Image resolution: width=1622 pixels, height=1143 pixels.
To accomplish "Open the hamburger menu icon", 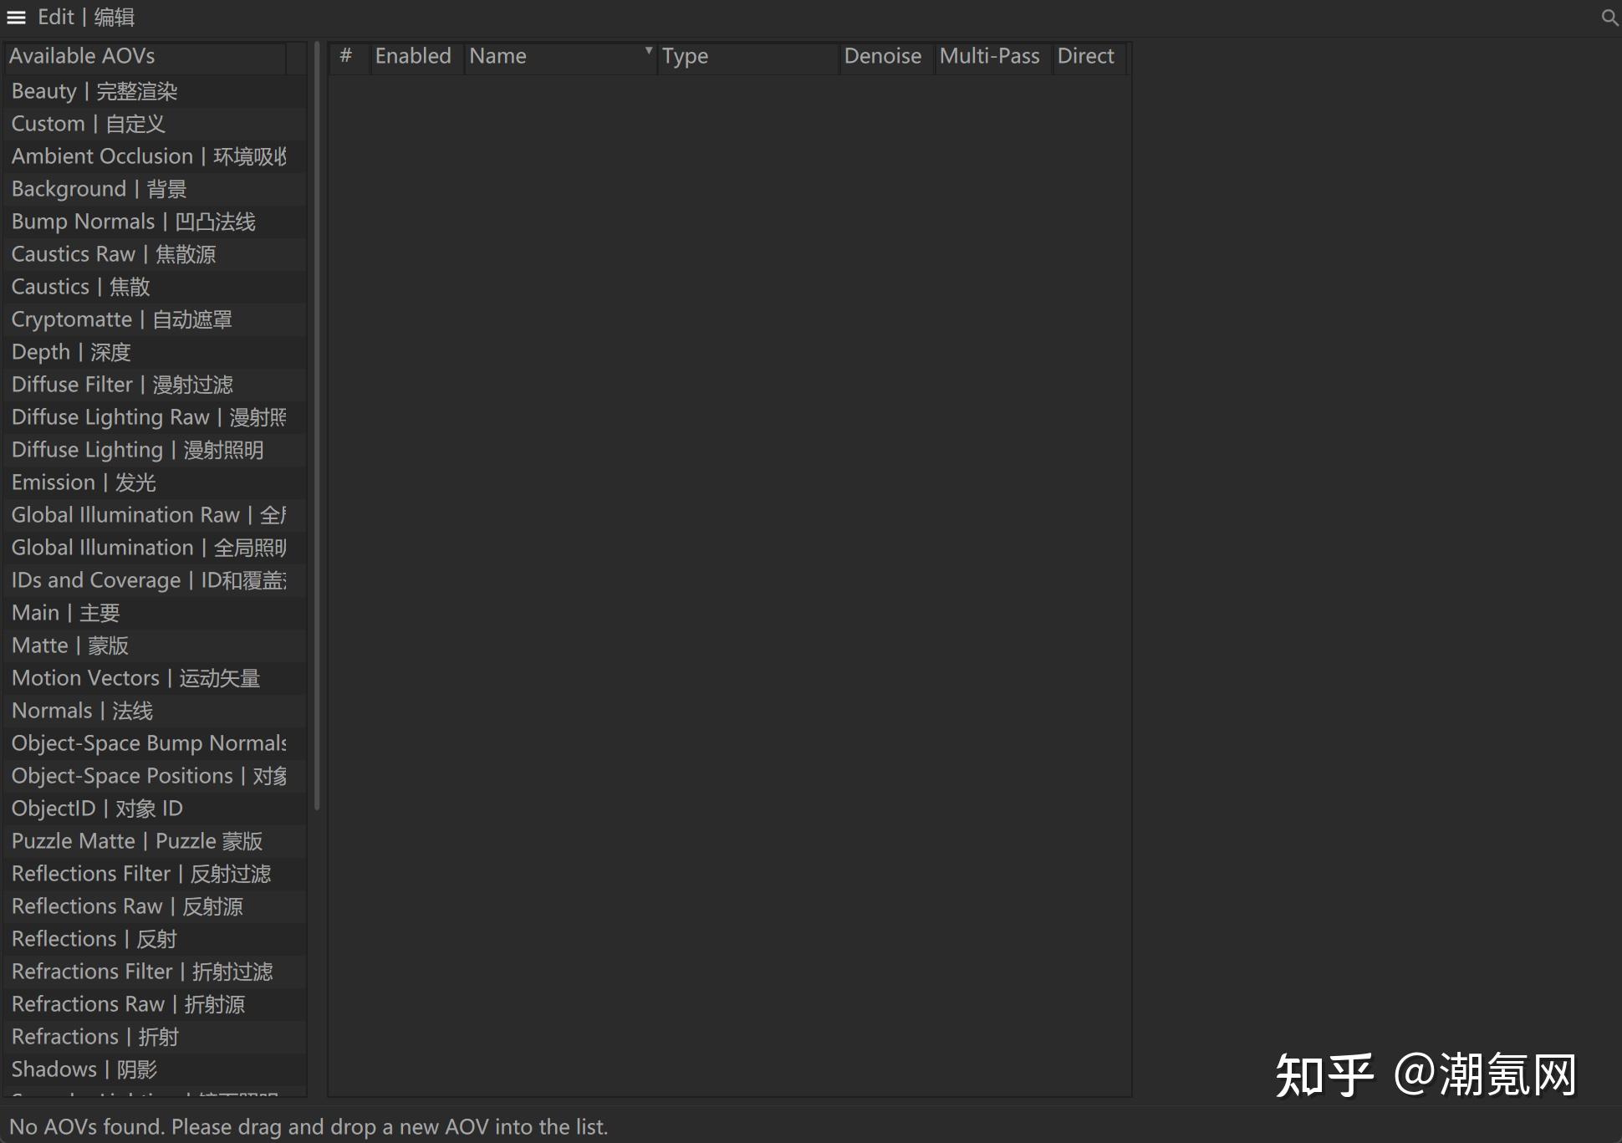I will click(16, 17).
